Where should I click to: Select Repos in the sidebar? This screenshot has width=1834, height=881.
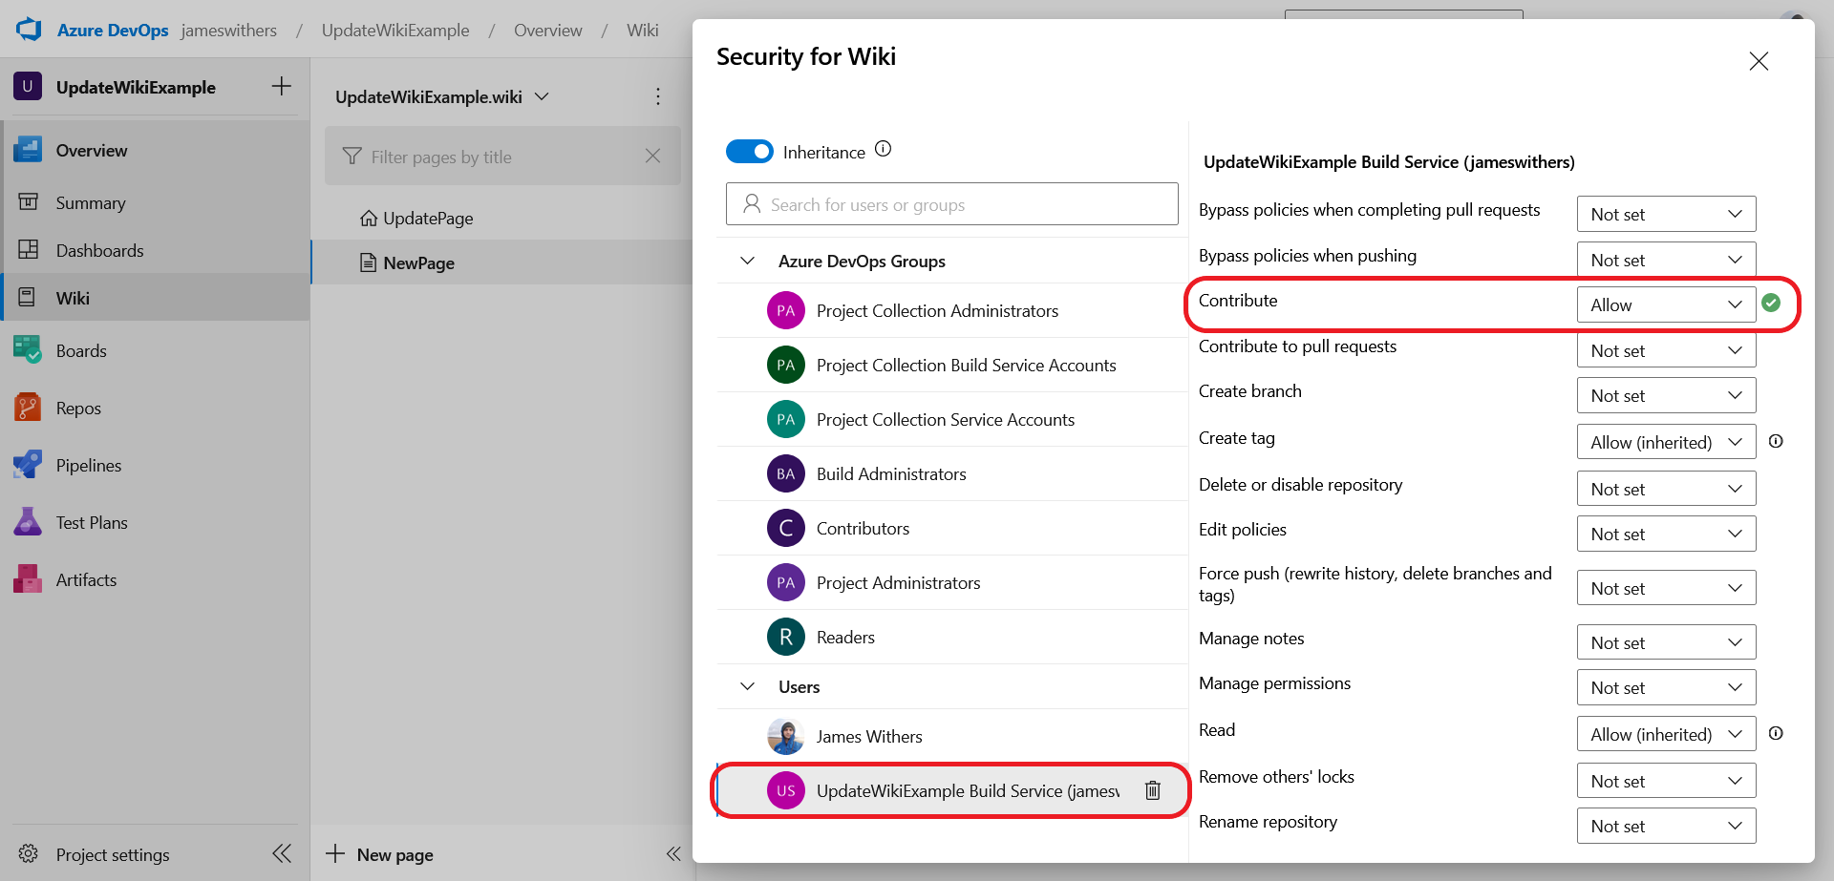78,408
